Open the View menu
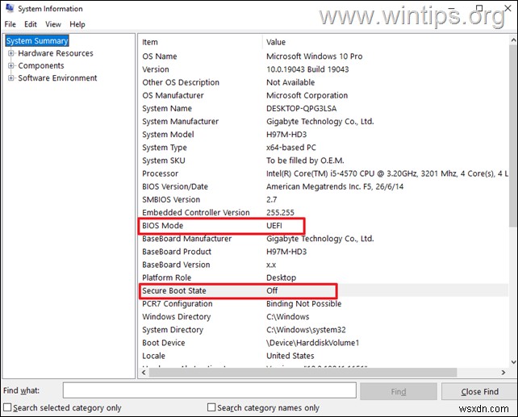Screen dimensions: 518x417 point(53,24)
